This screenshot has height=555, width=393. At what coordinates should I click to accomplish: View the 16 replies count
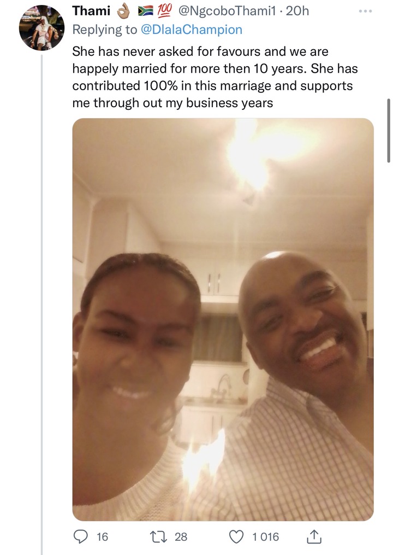pos(102,536)
